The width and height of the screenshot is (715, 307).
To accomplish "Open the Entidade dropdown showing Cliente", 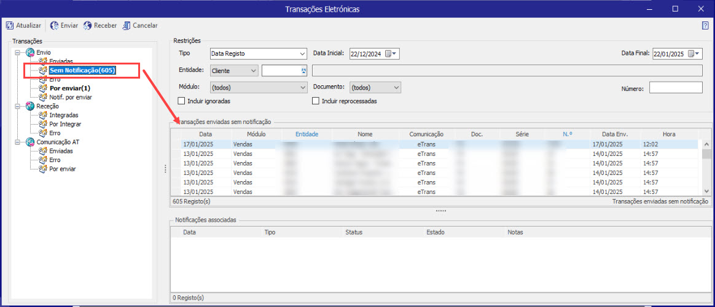I will tap(253, 71).
